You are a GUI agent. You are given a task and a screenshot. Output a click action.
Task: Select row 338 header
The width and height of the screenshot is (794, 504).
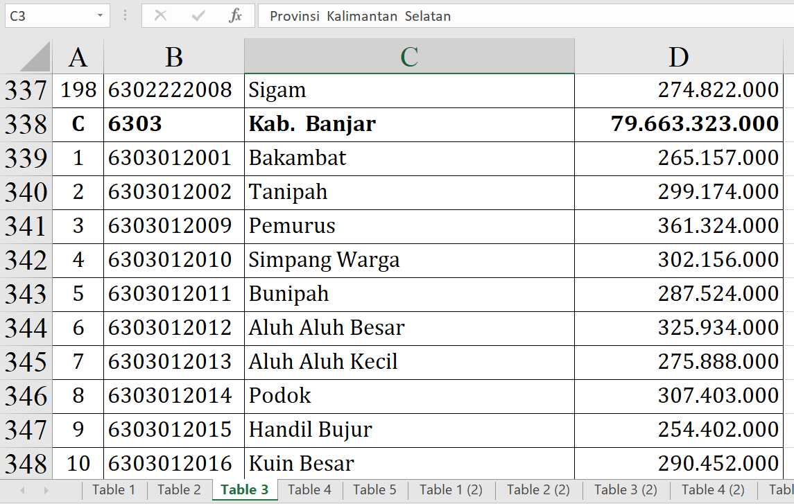26,125
